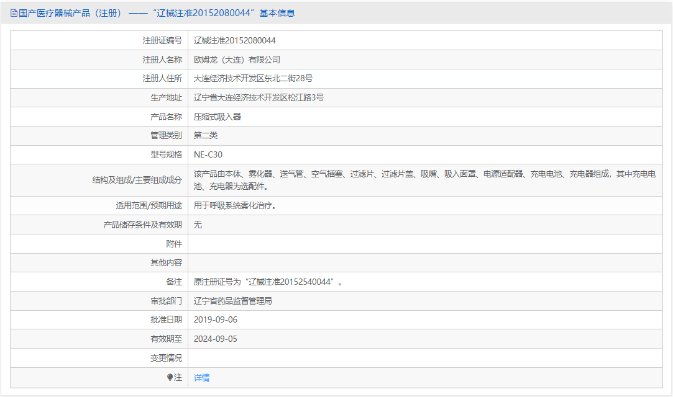Click the title text 国产医疗器械产品（注册）
Screen dimensions: 673x397
[70, 13]
